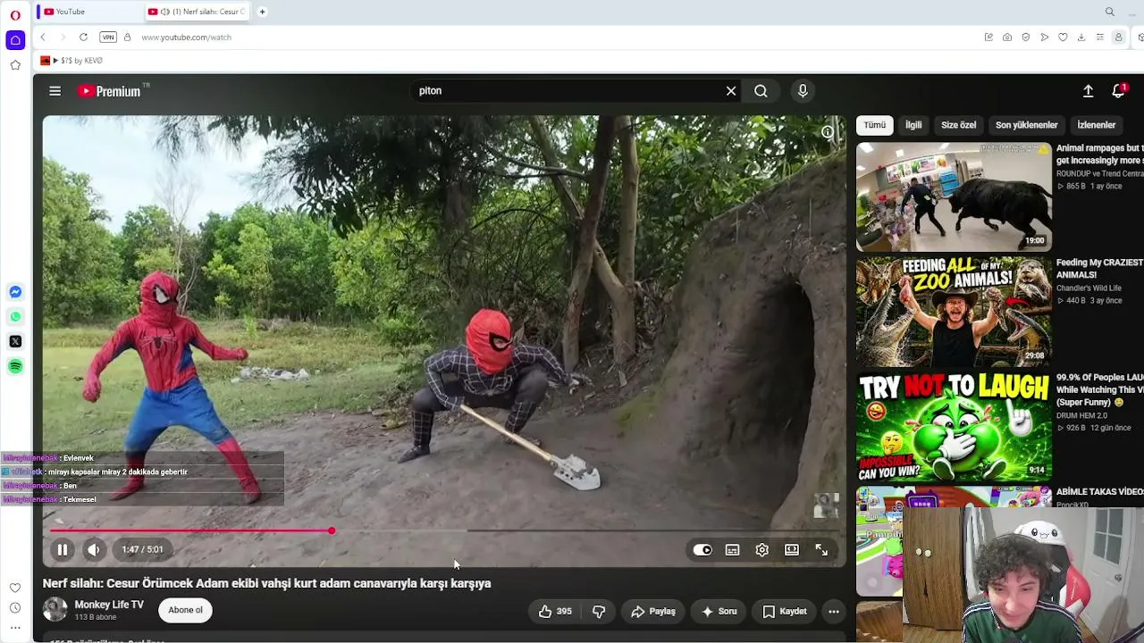Open the YouTube upload/create button

(1088, 91)
